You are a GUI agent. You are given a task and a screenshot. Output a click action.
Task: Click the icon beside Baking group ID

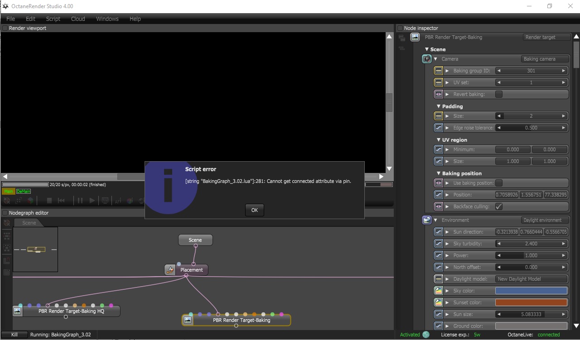[438, 71]
